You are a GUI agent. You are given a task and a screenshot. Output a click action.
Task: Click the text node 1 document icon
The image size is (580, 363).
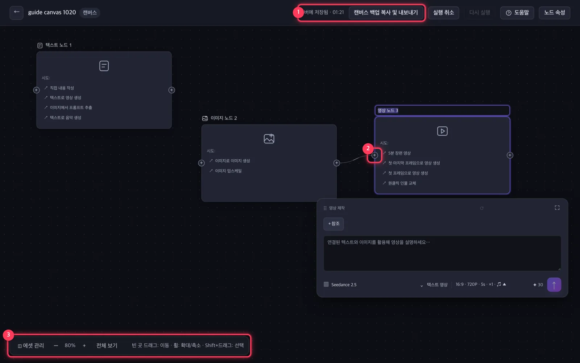[104, 66]
